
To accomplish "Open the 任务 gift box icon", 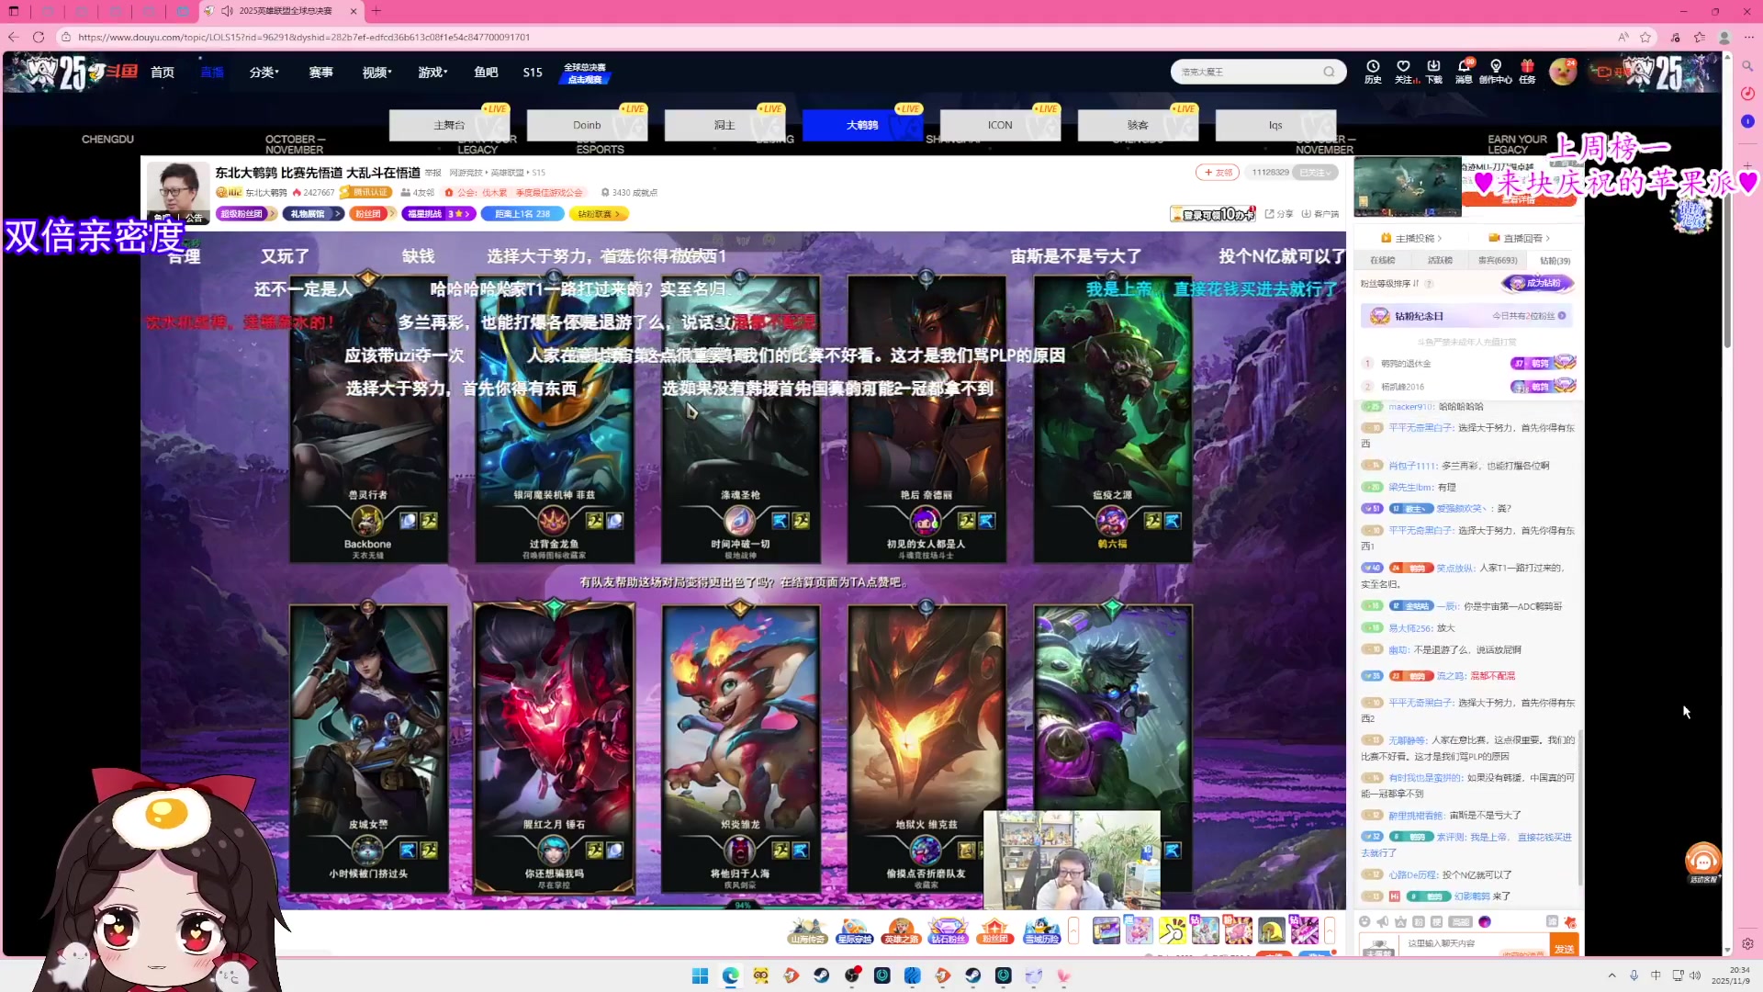I will [x=1527, y=67].
